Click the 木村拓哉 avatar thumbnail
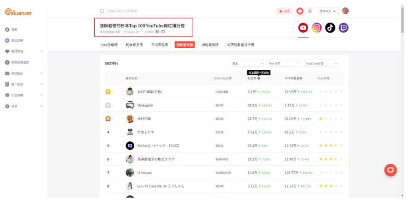Image resolution: width=407 pixels, height=200 pixels. click(x=130, y=118)
